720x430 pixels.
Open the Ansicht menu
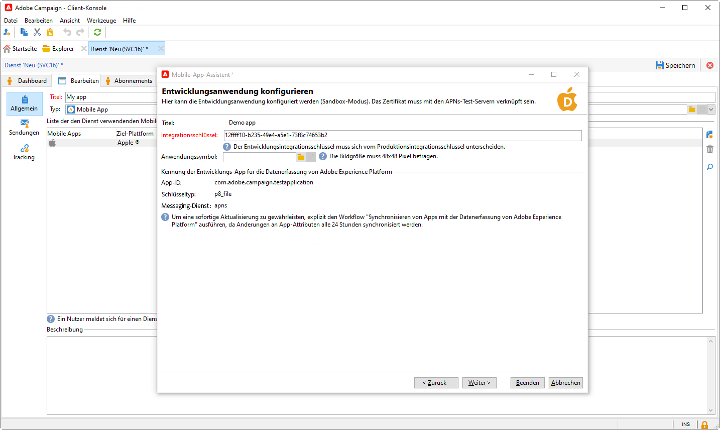[70, 21]
